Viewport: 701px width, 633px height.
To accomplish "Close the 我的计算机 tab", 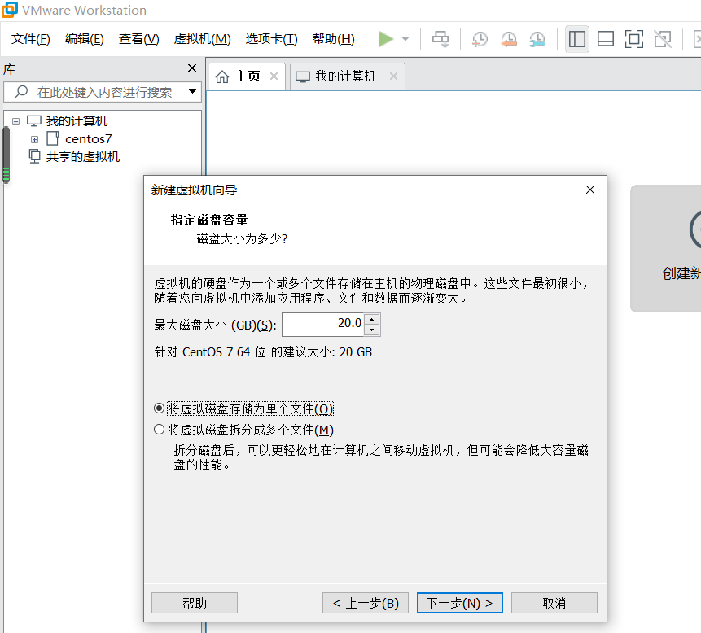I will point(393,76).
